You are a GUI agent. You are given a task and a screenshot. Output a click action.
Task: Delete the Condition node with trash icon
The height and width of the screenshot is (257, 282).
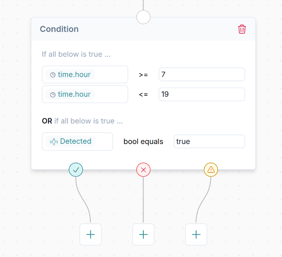click(x=242, y=29)
